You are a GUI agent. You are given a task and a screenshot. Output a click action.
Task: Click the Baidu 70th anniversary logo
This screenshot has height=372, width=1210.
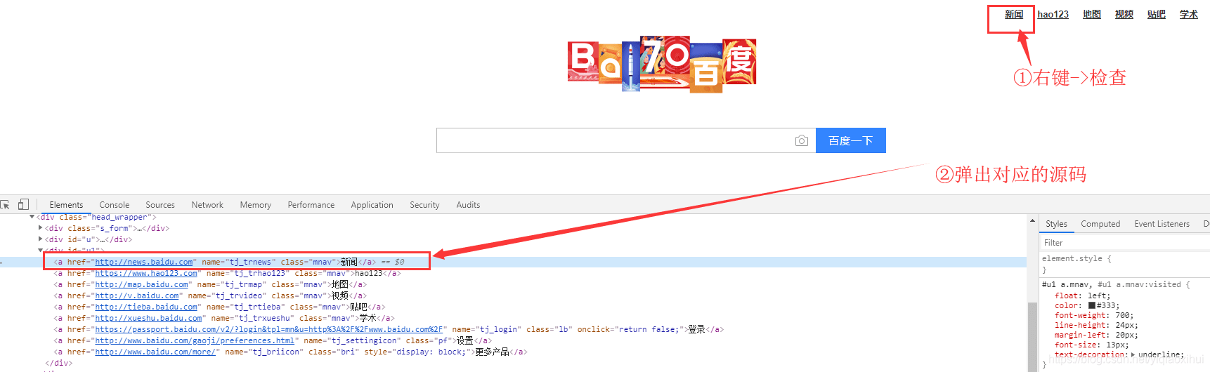click(x=662, y=63)
